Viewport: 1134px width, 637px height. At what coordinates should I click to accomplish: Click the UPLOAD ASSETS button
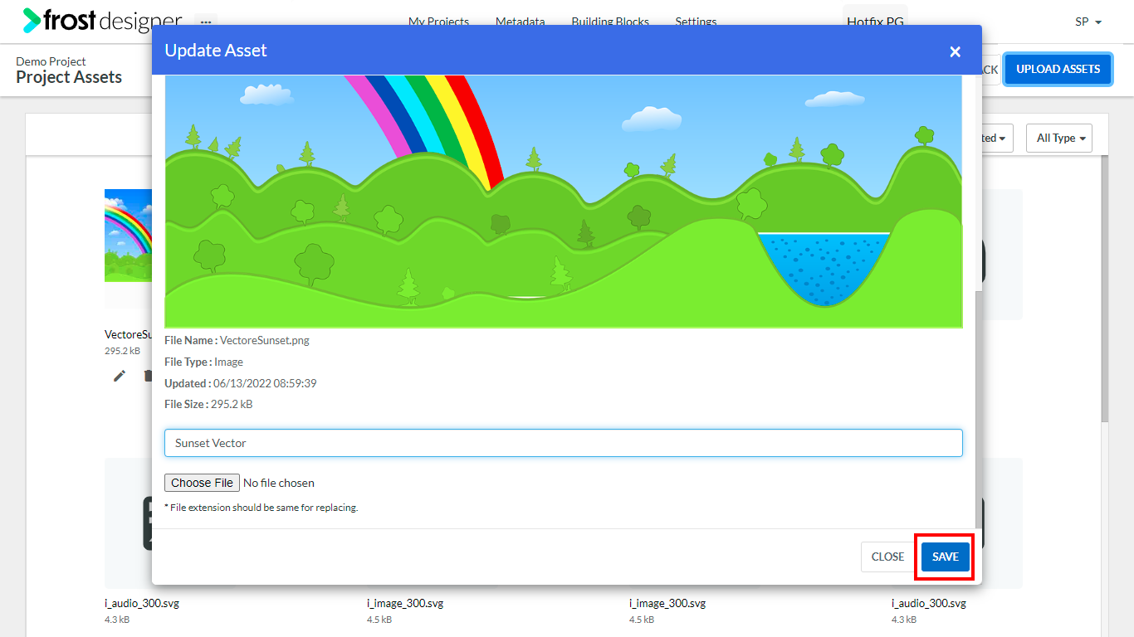coord(1058,69)
